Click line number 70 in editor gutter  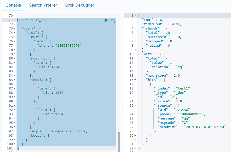pyautogui.click(x=11, y=16)
